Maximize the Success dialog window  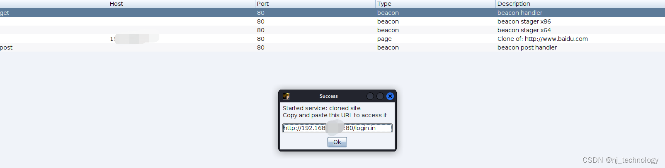[380, 96]
